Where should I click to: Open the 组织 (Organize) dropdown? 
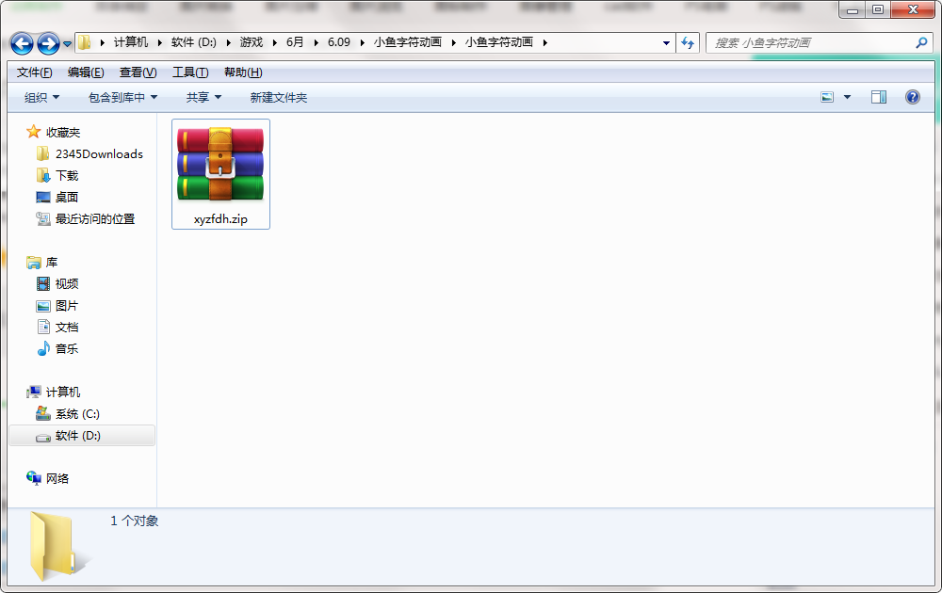pos(40,97)
